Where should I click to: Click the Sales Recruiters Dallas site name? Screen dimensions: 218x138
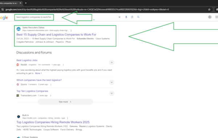click(33, 28)
